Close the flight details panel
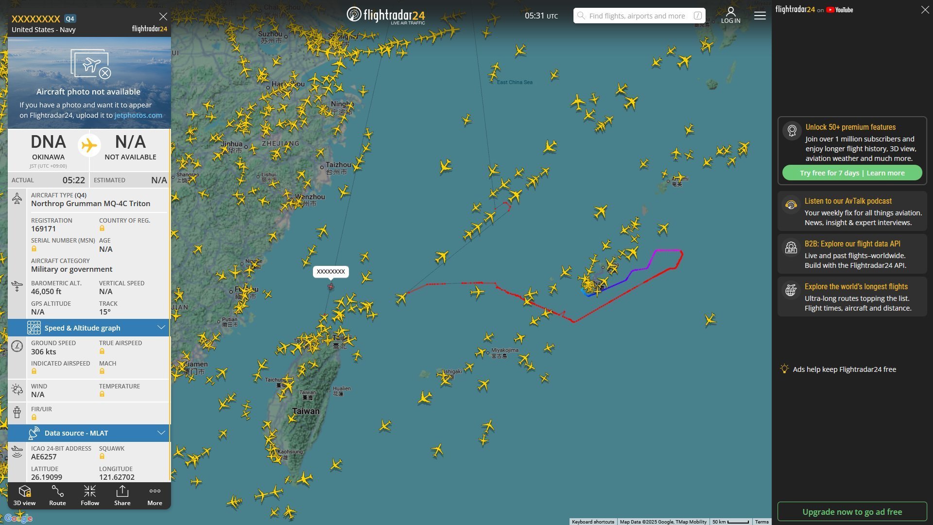The width and height of the screenshot is (933, 525). [x=163, y=17]
